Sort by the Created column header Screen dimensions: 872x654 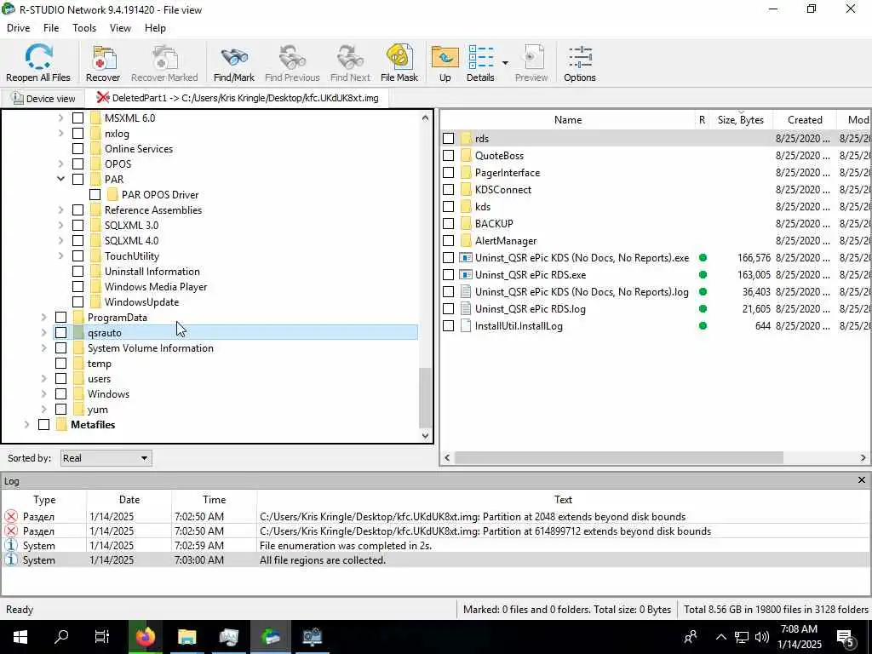(805, 119)
